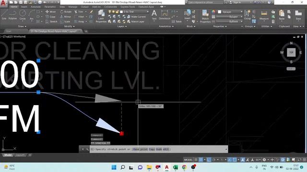Activate the Fillet command

(x=79, y=17)
